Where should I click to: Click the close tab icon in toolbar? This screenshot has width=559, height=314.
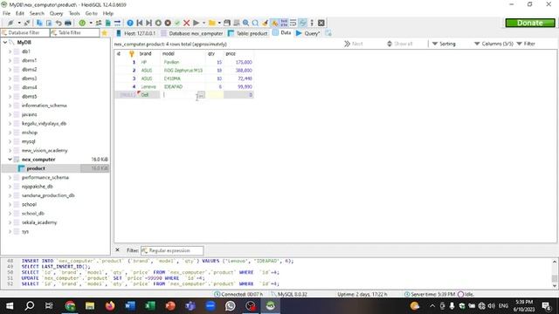(x=321, y=23)
